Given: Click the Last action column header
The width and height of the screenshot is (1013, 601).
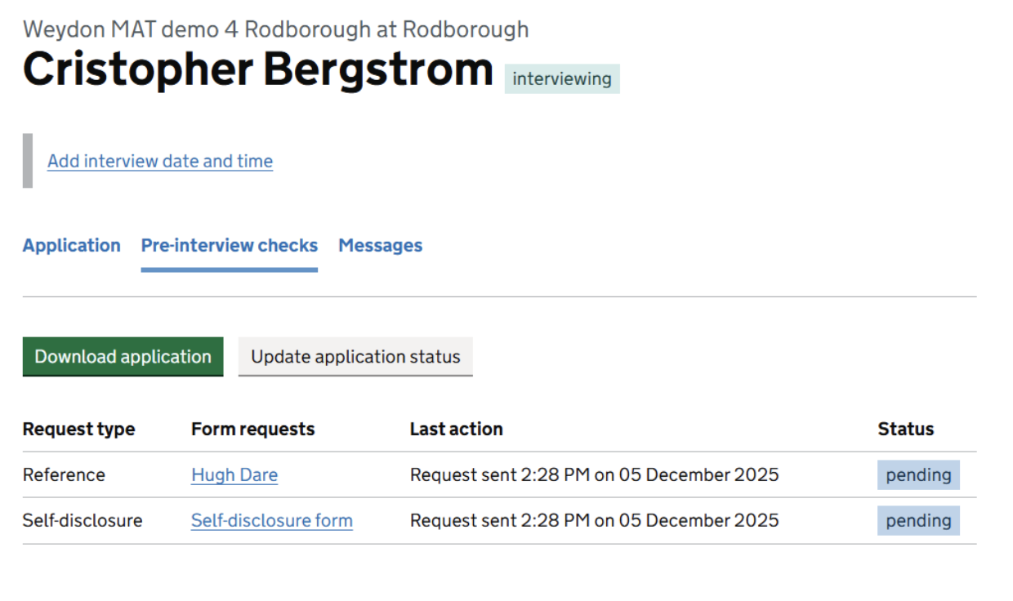Looking at the screenshot, I should point(457,429).
